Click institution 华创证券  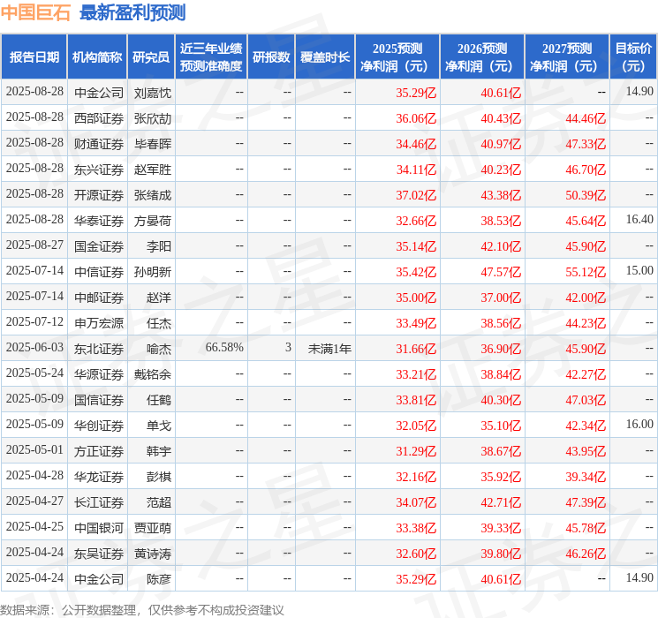99,426
